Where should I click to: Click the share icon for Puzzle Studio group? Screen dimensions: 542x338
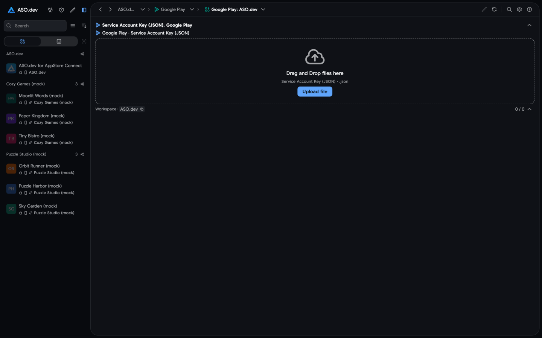[82, 154]
